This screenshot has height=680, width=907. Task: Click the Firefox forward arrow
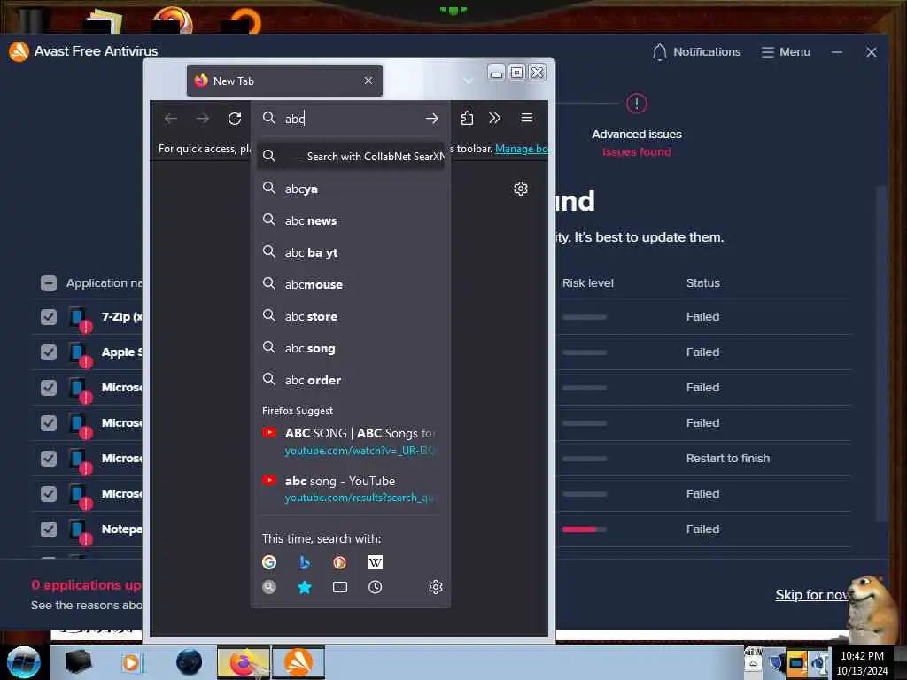[203, 119]
